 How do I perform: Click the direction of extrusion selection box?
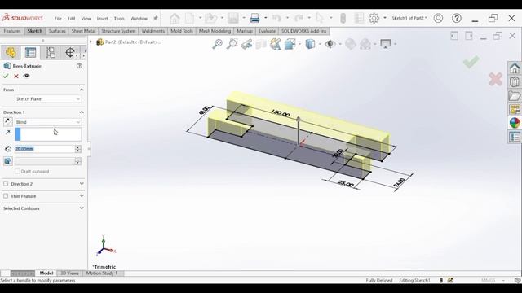(x=48, y=134)
